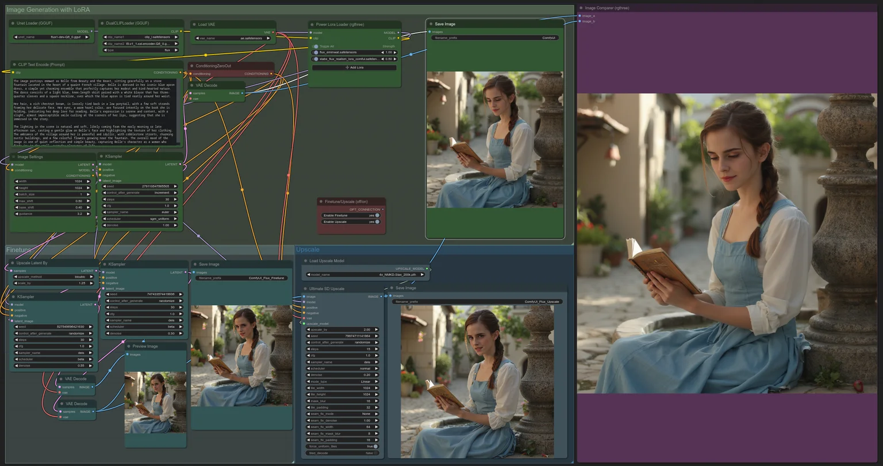
Task: Click the plus icon on Add Lora
Action: click(x=347, y=68)
